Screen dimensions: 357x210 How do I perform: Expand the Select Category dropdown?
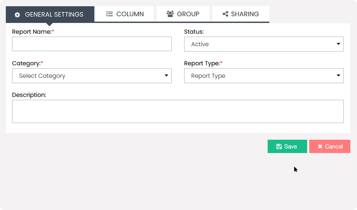(92, 76)
